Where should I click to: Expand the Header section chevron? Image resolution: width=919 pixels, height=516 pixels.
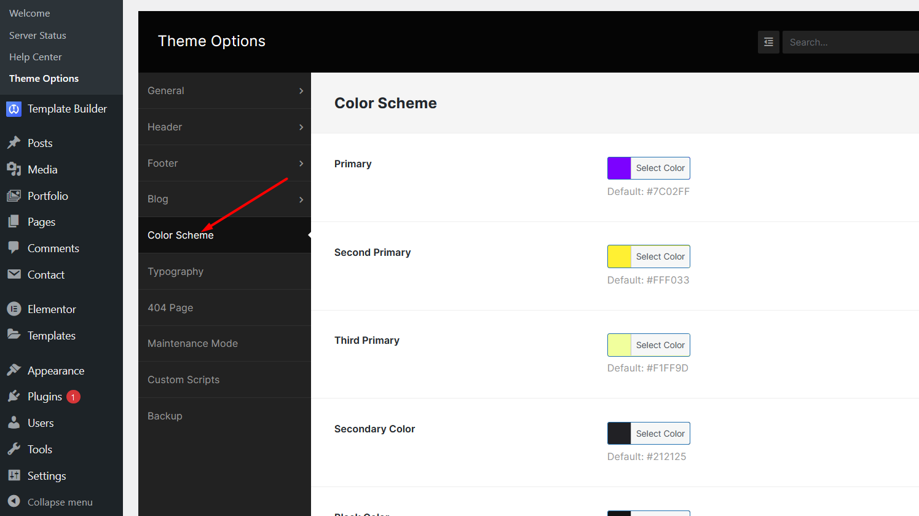pyautogui.click(x=301, y=127)
